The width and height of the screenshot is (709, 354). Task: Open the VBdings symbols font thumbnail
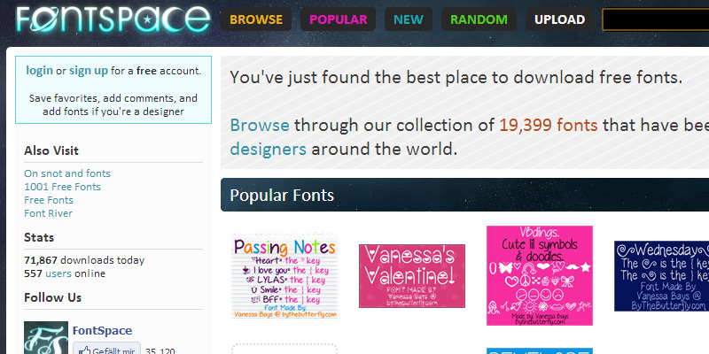click(x=540, y=275)
